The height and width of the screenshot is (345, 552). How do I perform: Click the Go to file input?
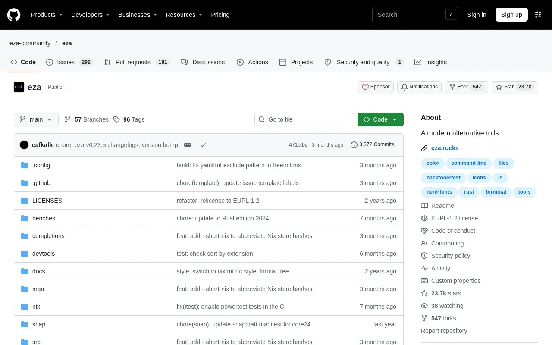304,119
